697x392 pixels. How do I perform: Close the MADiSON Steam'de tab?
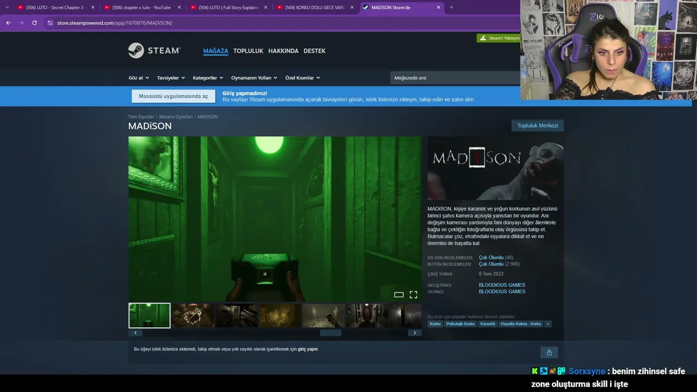(x=439, y=8)
